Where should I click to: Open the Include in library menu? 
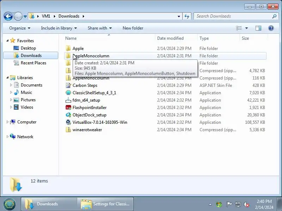pyautogui.click(x=59, y=28)
